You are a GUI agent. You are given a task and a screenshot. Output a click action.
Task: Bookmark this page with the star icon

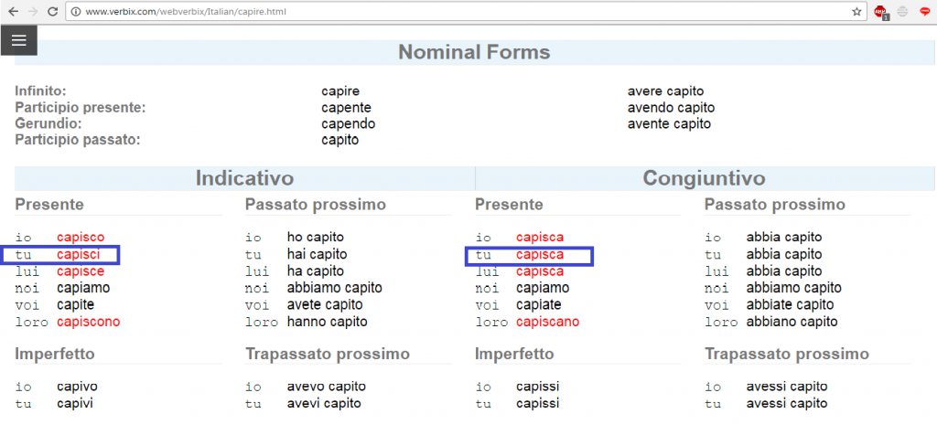coord(856,12)
